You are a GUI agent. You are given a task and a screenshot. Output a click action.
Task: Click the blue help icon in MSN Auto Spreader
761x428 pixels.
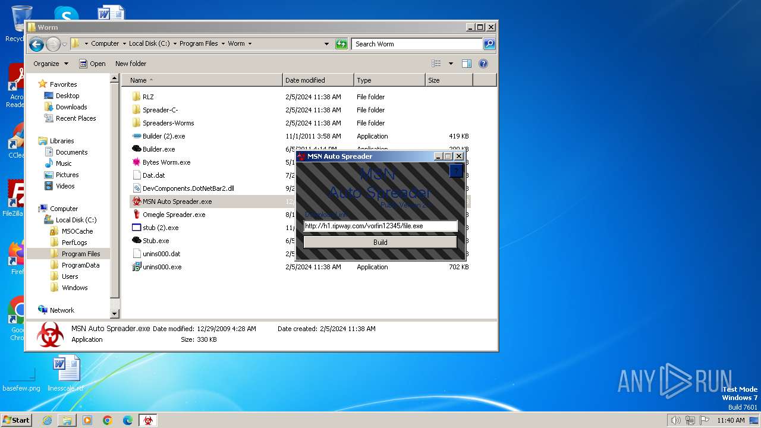coord(455,171)
